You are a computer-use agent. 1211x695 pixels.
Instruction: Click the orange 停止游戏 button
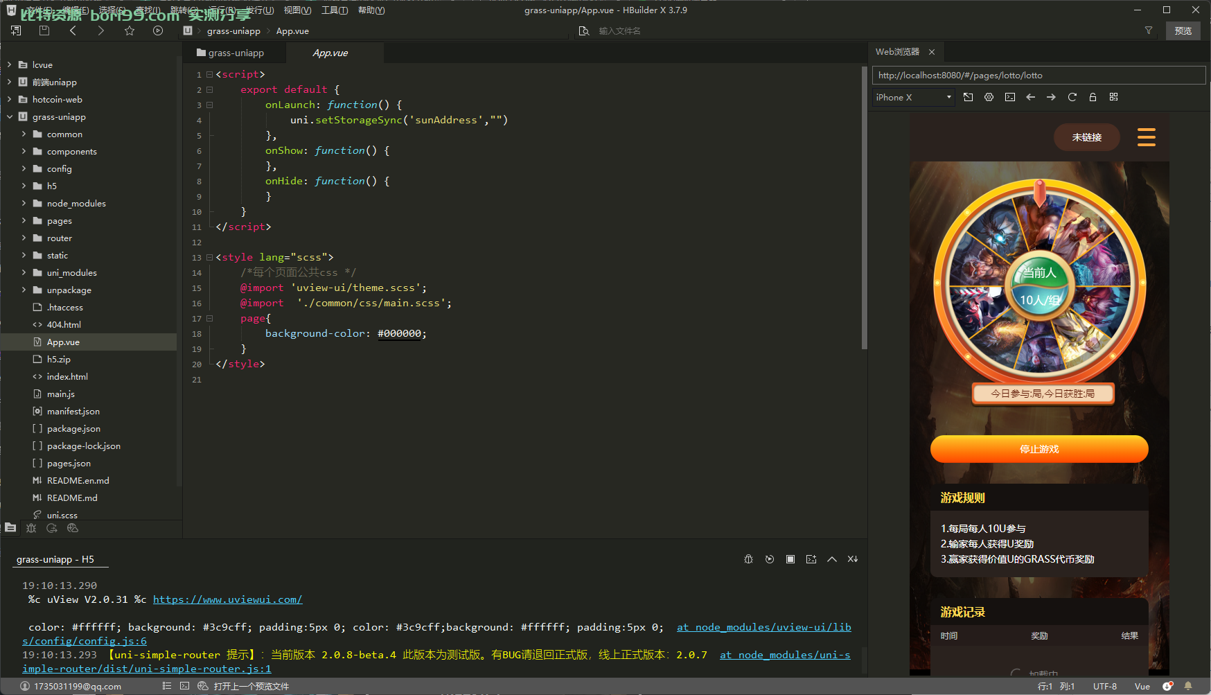(x=1039, y=449)
